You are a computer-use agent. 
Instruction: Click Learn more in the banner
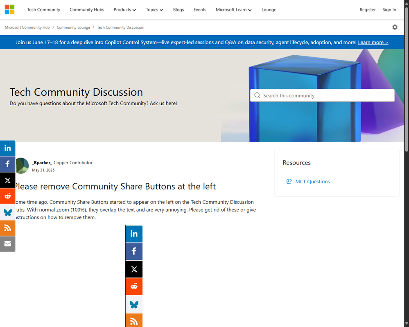pos(373,42)
